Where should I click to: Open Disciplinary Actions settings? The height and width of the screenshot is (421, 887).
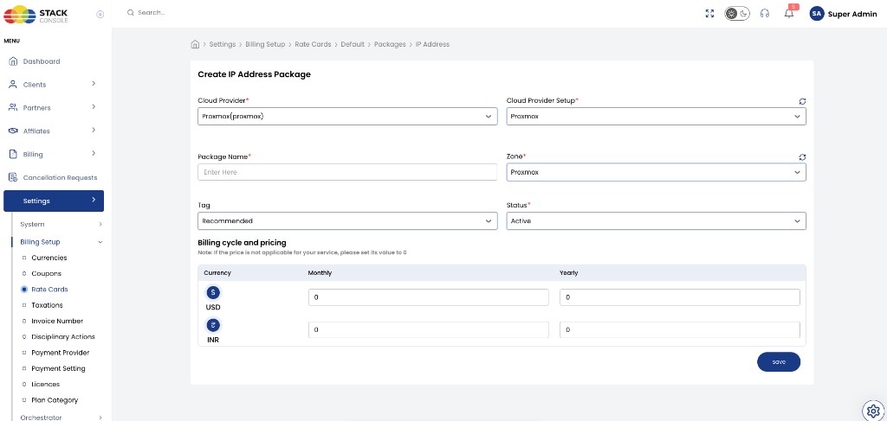coord(62,337)
